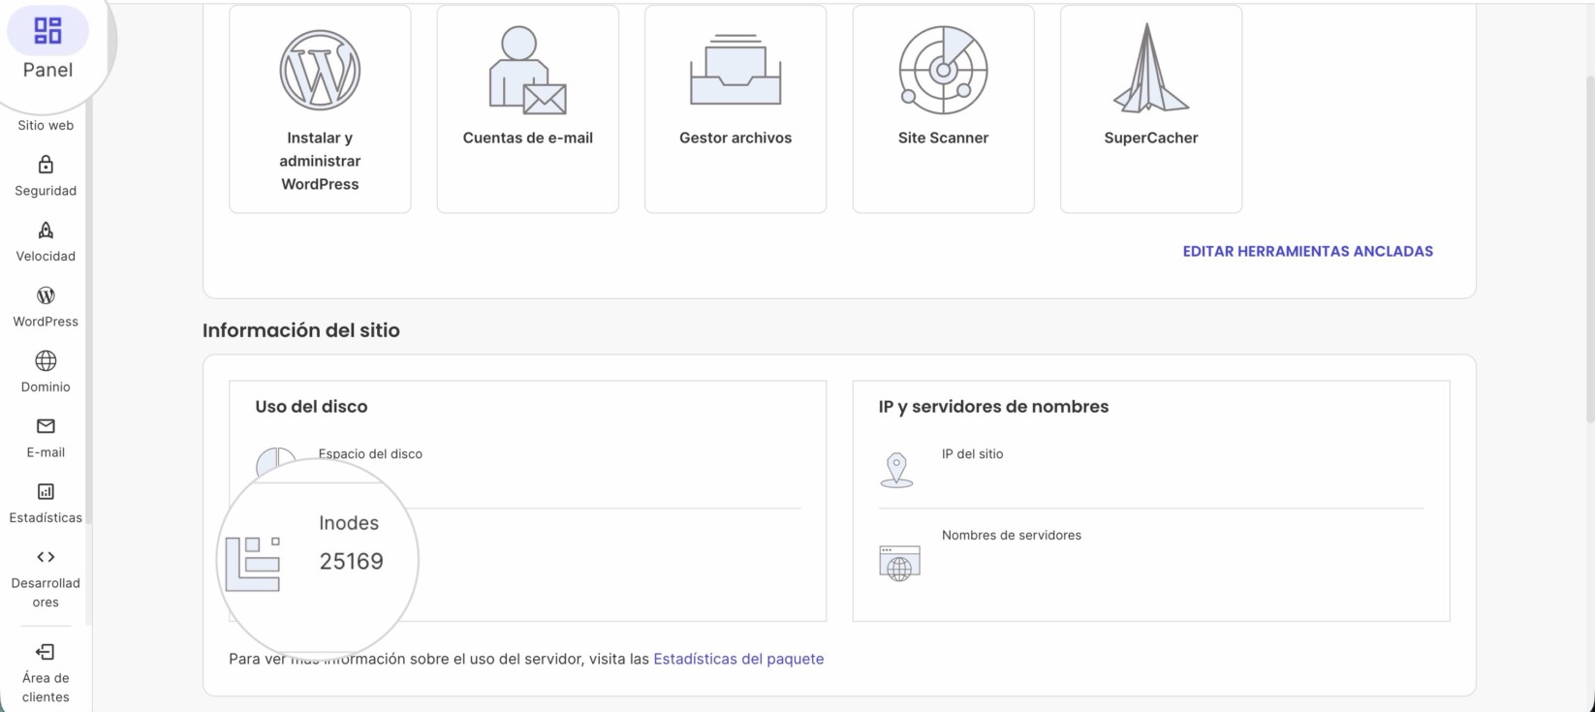
Task: Click the Nombres de servidores icon
Action: pos(899,563)
